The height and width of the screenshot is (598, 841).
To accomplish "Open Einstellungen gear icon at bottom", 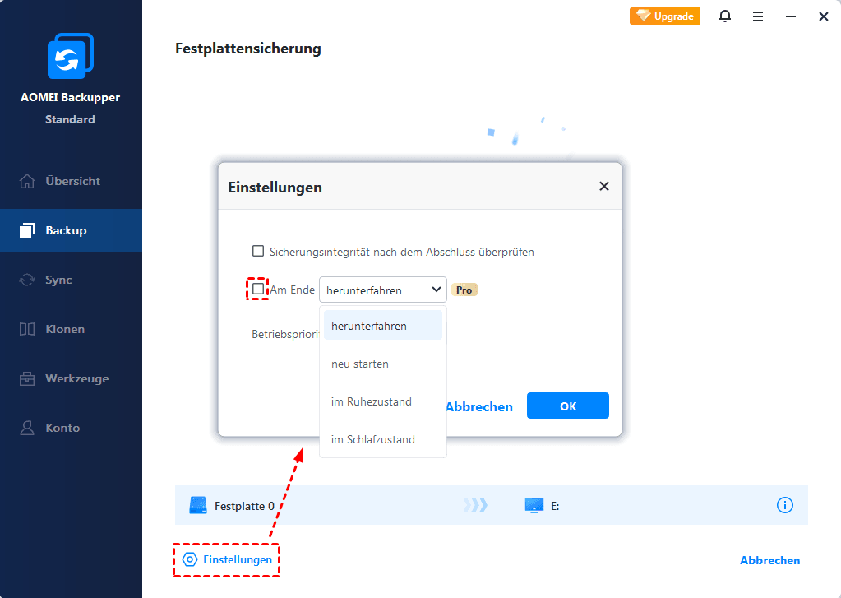I will [190, 559].
